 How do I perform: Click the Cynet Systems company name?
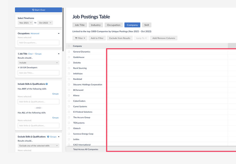[80, 106]
